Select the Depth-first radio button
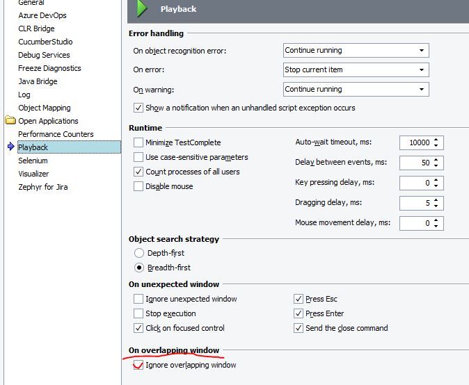Screen dimensions: 469x385 tap(139, 253)
